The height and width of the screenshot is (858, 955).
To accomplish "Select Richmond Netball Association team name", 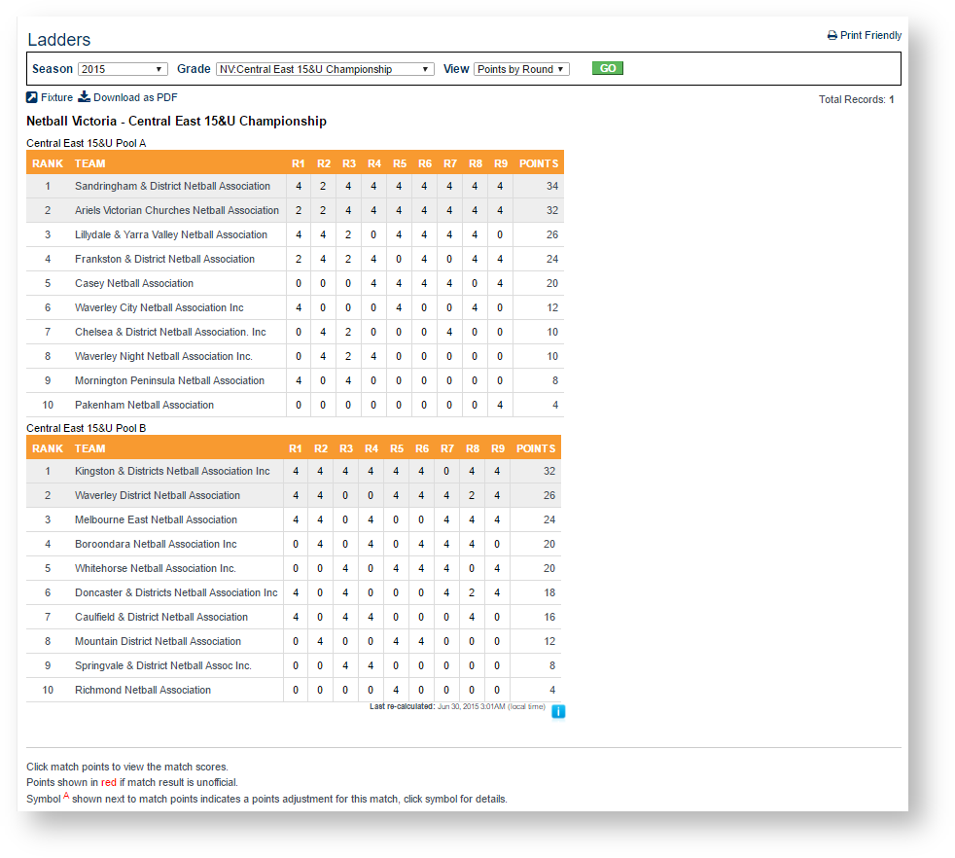I will click(143, 691).
